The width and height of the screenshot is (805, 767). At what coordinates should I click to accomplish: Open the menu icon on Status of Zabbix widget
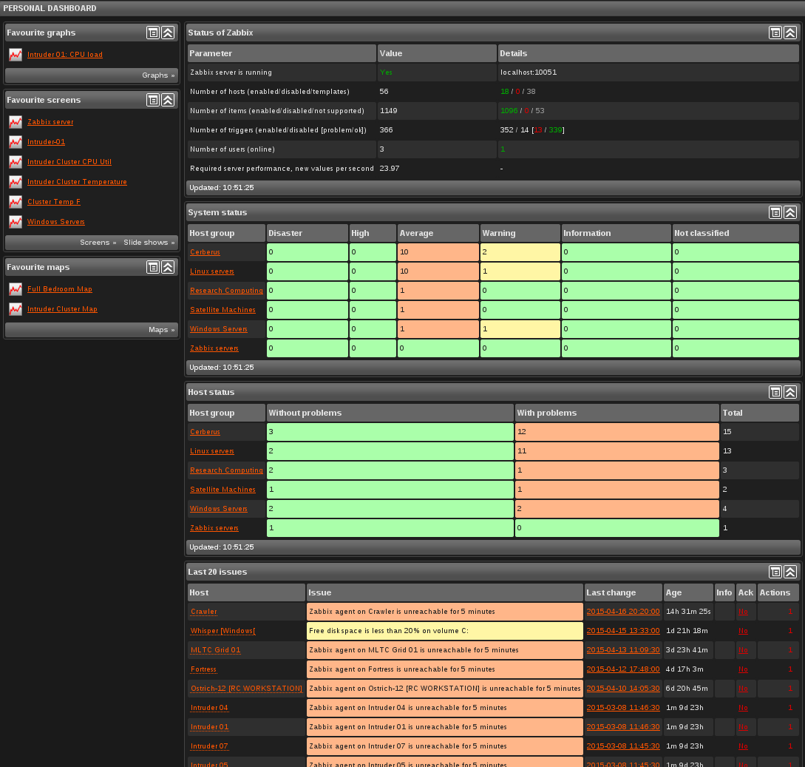tap(775, 33)
